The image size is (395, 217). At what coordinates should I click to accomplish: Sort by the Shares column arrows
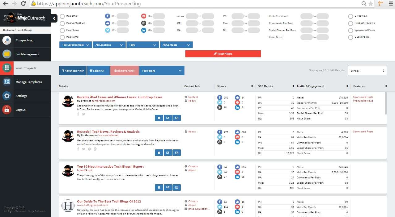pyautogui.click(x=252, y=86)
